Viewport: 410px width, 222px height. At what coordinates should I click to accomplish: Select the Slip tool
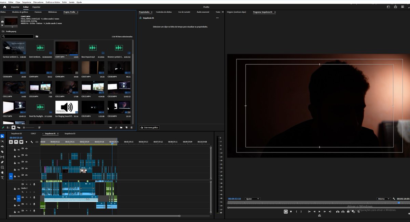click(2, 157)
